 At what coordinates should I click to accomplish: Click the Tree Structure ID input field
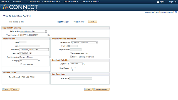pos(34,35)
